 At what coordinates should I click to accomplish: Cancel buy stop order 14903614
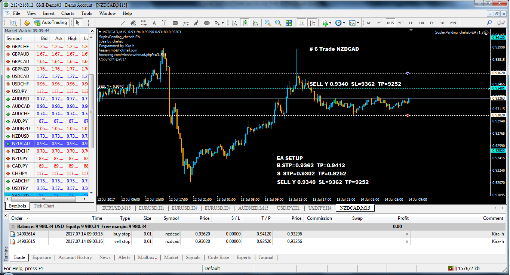(407, 234)
